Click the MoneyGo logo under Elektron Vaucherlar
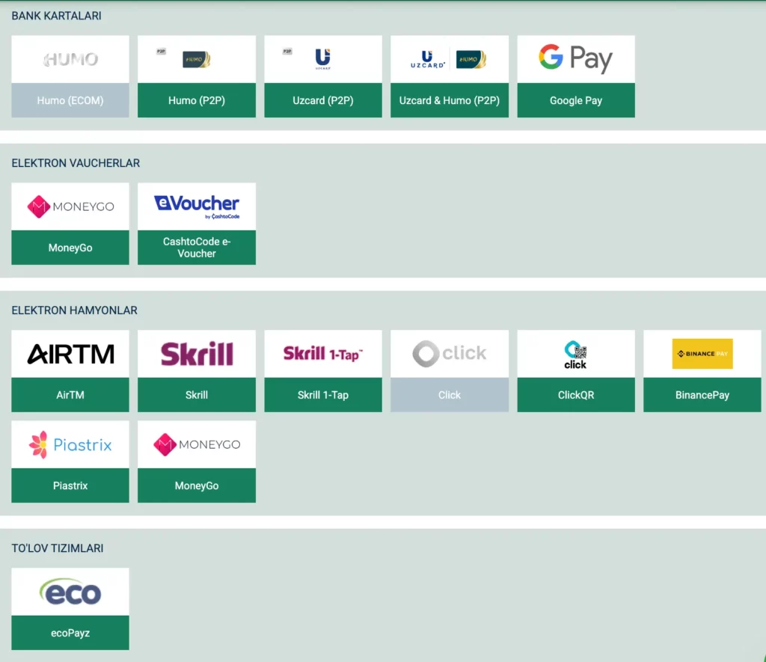Screen dimensions: 766x662 (70, 206)
